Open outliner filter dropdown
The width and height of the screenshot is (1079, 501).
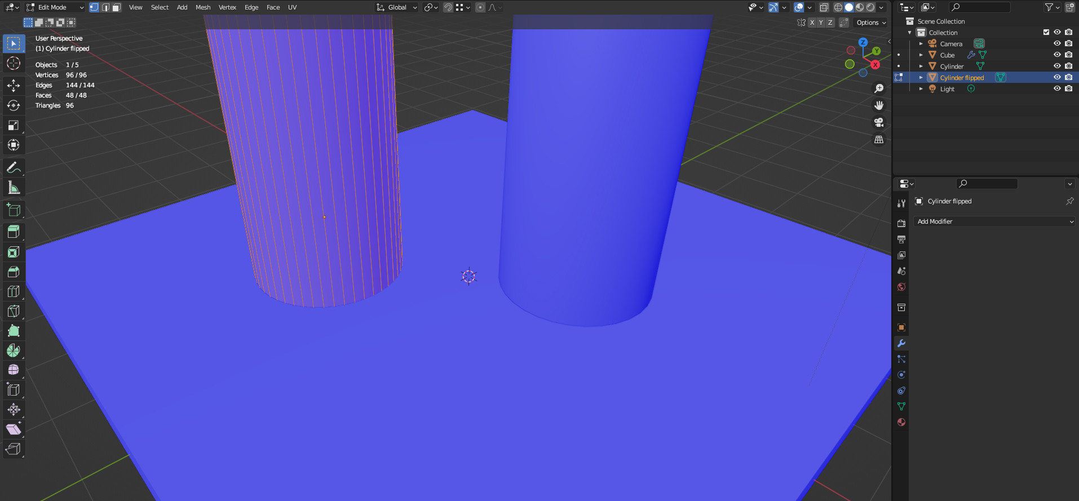coord(1052,7)
